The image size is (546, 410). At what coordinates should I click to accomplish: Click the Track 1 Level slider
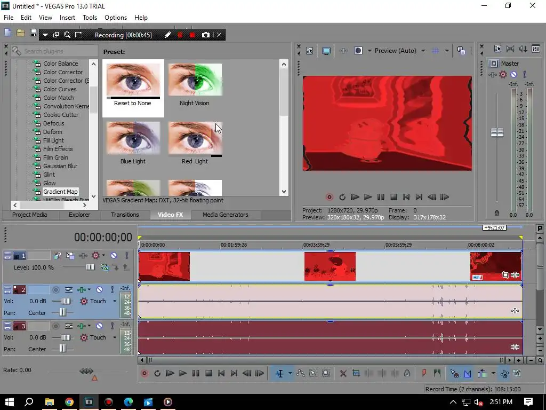pos(90,267)
